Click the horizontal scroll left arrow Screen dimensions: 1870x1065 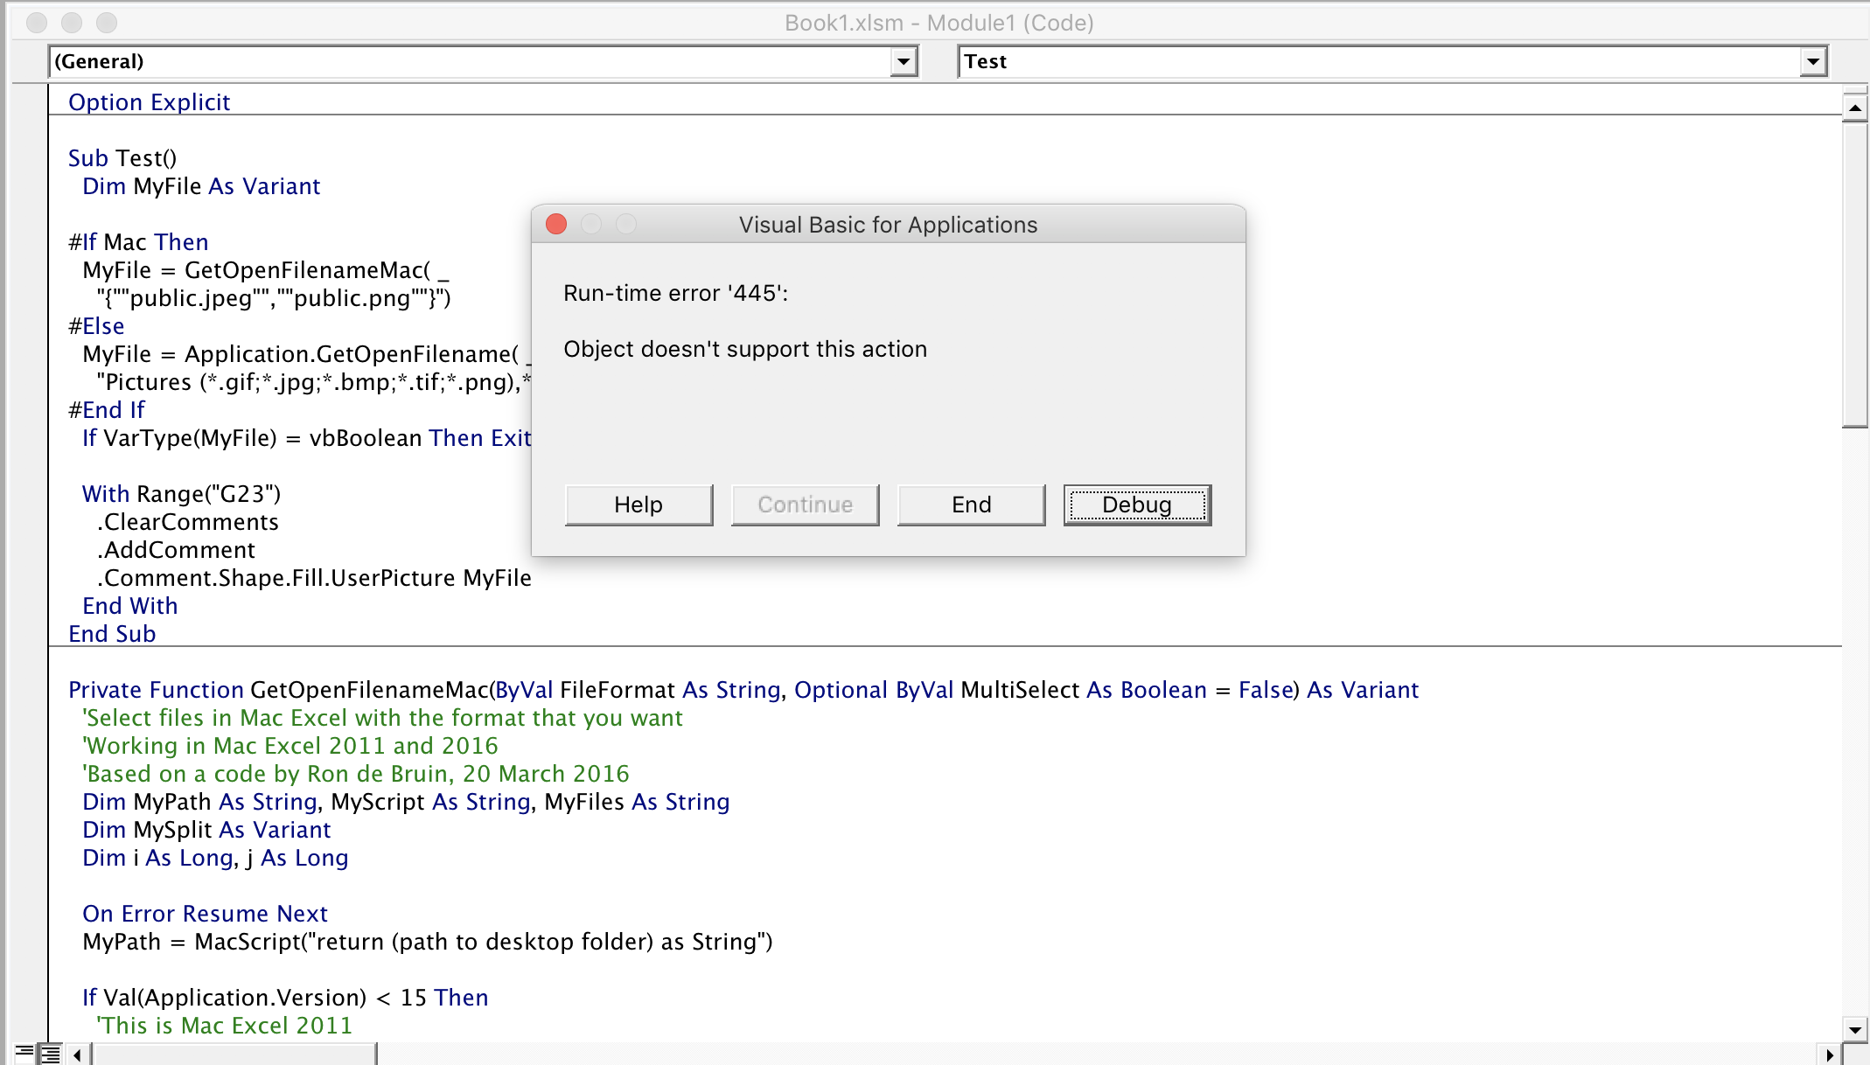pos(78,1055)
